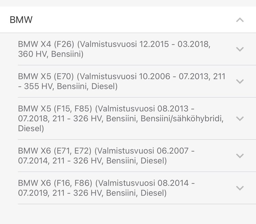The height and width of the screenshot is (224, 256).
Task: Tap the "Valmistusvuosi 12.2015 - 03.2018" text
Action: coord(145,44)
